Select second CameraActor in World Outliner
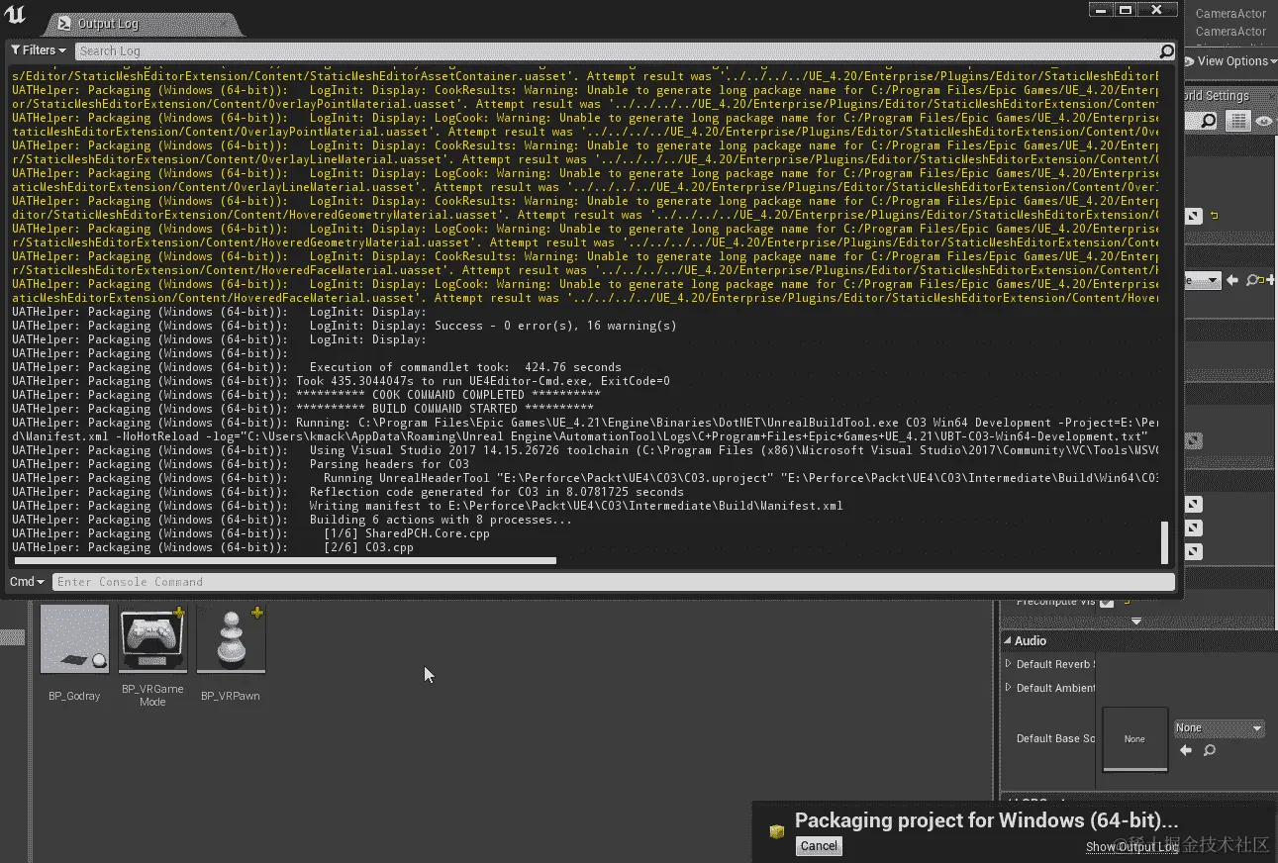Screen dimensions: 1278x863 (1230, 32)
